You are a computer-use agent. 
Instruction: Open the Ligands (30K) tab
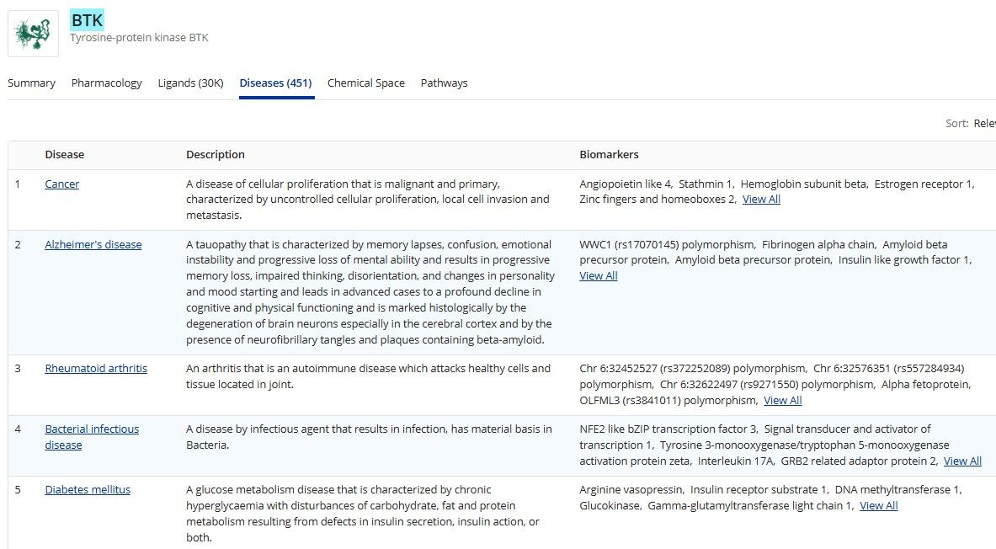tap(190, 83)
